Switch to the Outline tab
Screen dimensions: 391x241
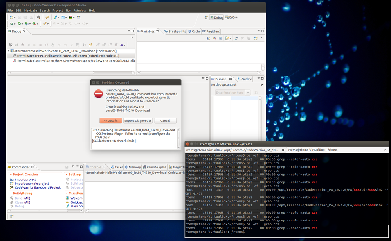tap(245, 79)
